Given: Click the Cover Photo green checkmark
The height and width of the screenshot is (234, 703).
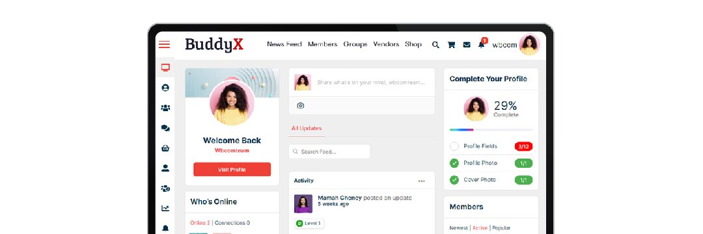Looking at the screenshot, I should 454,180.
